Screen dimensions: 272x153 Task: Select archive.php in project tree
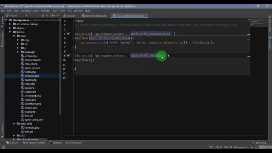(x=31, y=56)
